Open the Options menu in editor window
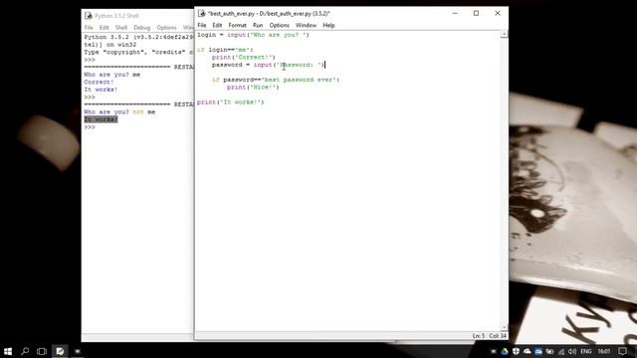637x358 pixels. click(x=279, y=25)
